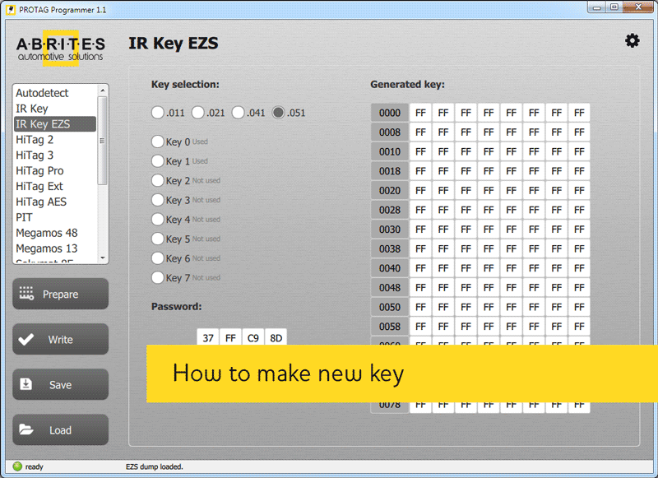Click the checkmark icon on Write
Image resolution: width=658 pixels, height=478 pixels.
click(x=26, y=339)
